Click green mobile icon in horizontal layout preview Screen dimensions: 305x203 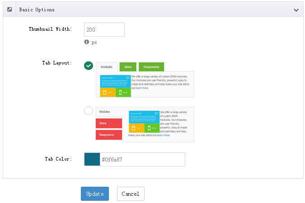pos(120,92)
